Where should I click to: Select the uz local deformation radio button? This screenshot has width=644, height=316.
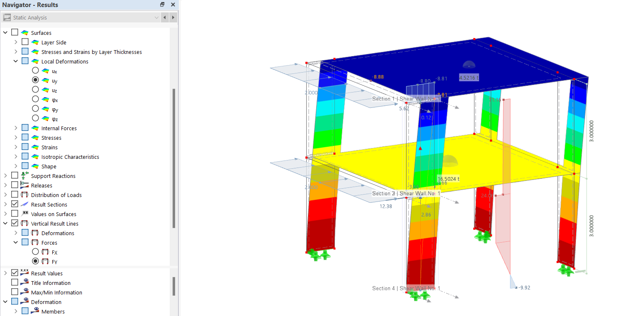coord(36,89)
